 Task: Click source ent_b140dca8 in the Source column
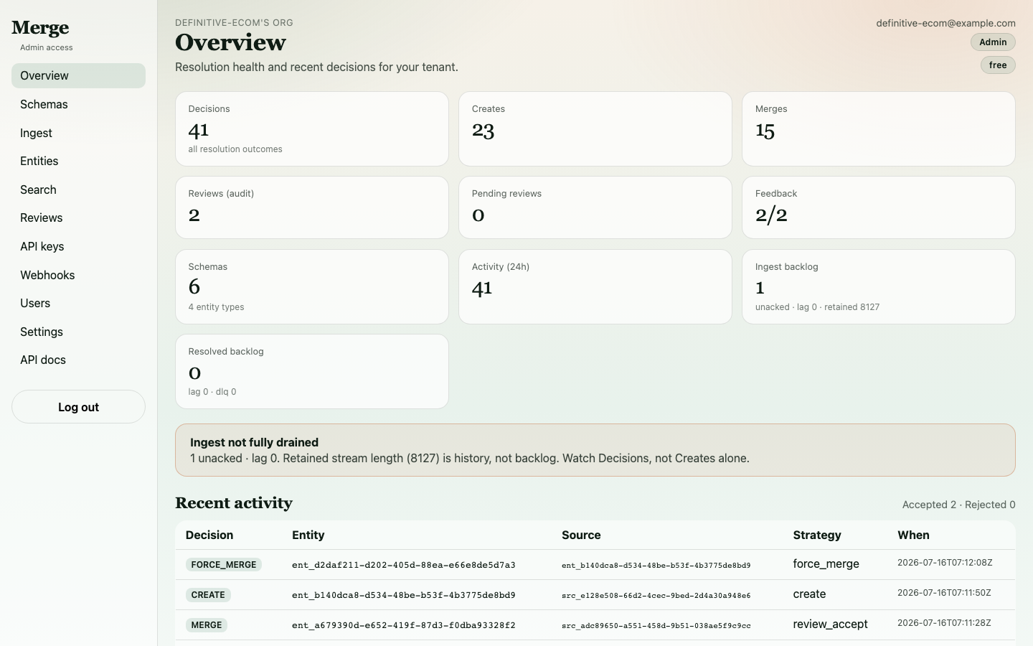656,566
